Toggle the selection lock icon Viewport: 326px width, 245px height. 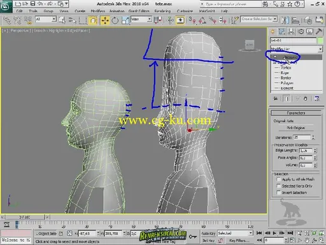coord(61,234)
